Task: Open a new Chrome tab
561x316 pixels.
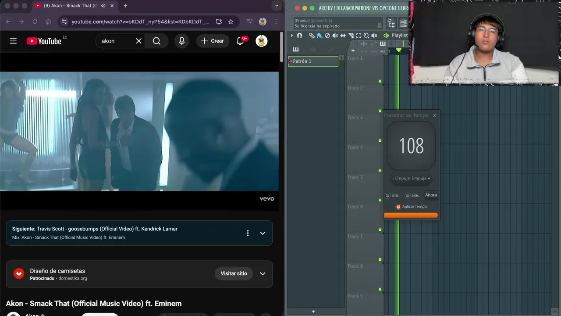Action: (125, 6)
